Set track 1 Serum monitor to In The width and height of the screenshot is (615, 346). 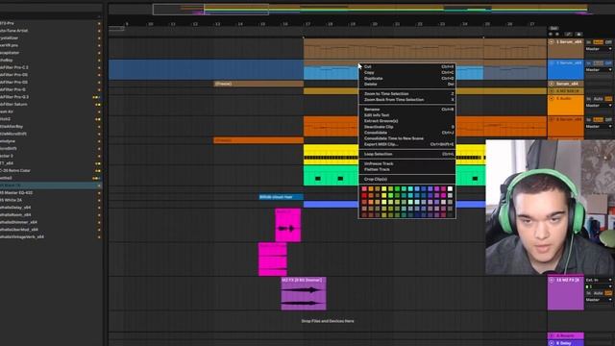(x=588, y=42)
